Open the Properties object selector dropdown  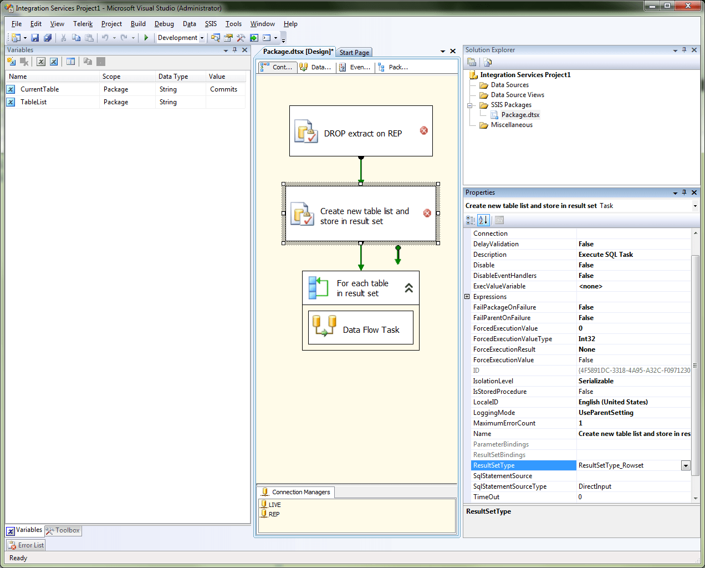(x=695, y=206)
